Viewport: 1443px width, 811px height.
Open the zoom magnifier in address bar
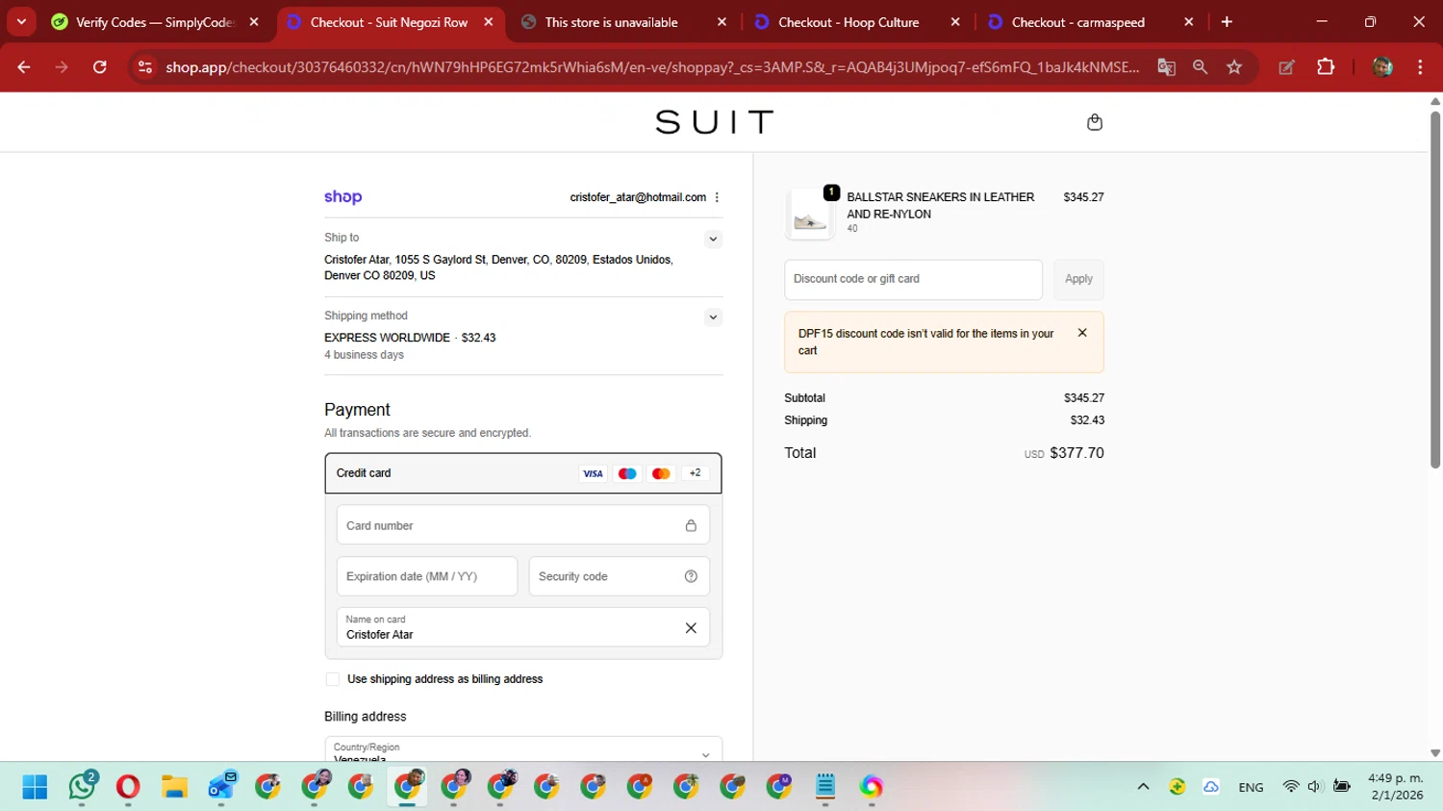click(x=1200, y=66)
